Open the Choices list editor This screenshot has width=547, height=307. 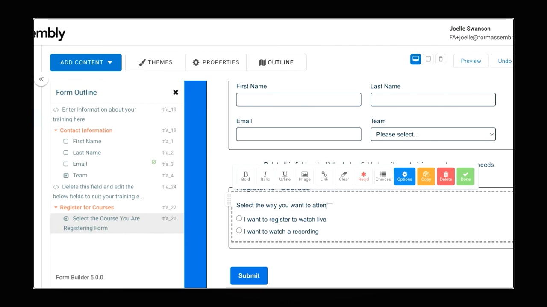click(383, 176)
